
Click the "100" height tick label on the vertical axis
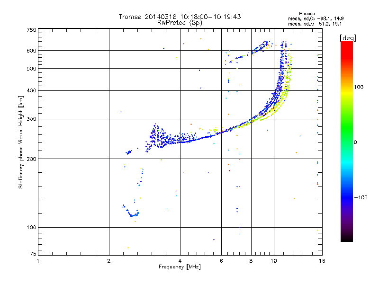click(31, 227)
